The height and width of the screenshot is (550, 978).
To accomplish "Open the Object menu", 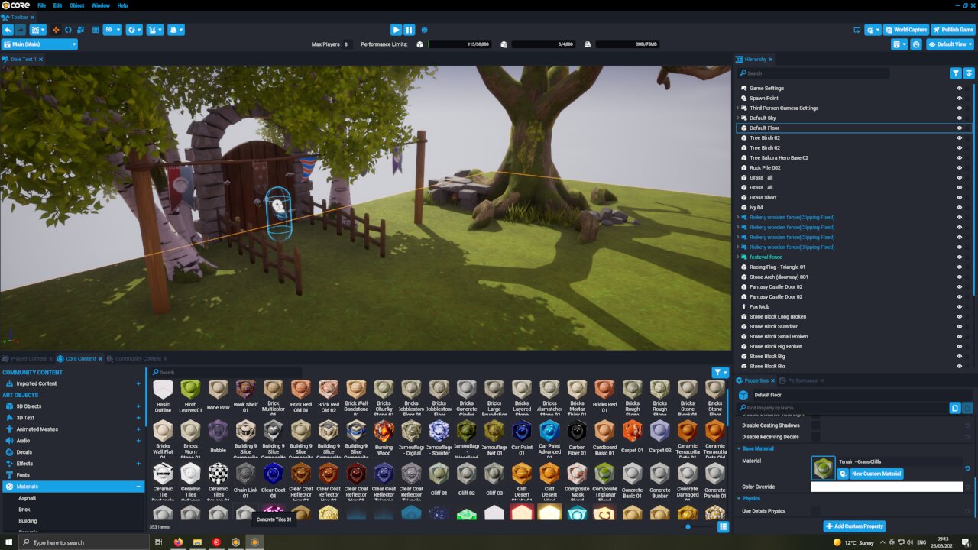I will [x=76, y=5].
